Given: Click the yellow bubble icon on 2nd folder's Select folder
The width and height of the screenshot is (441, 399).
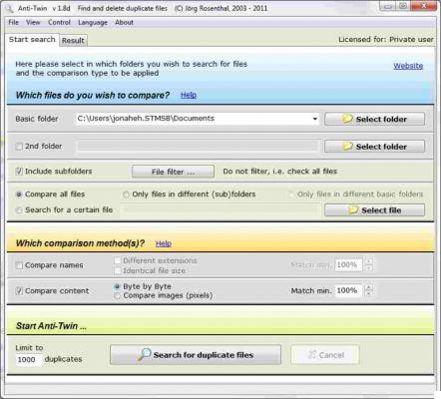Looking at the screenshot, I should (x=347, y=146).
